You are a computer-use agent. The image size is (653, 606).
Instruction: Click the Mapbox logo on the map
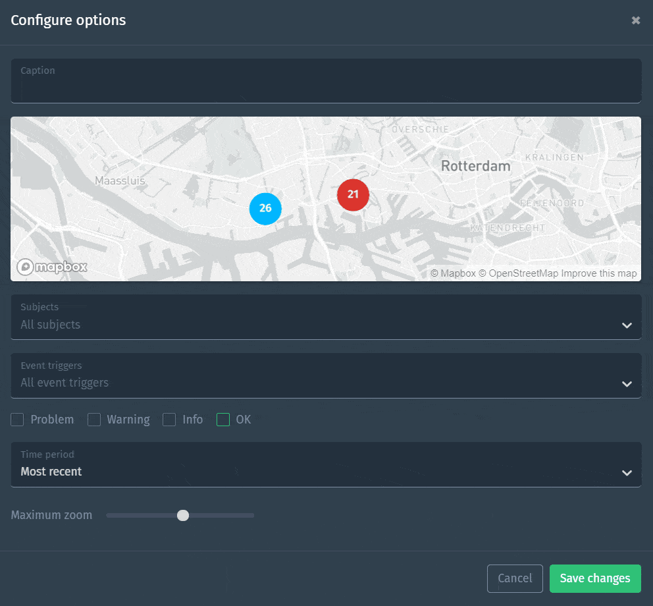coord(52,267)
